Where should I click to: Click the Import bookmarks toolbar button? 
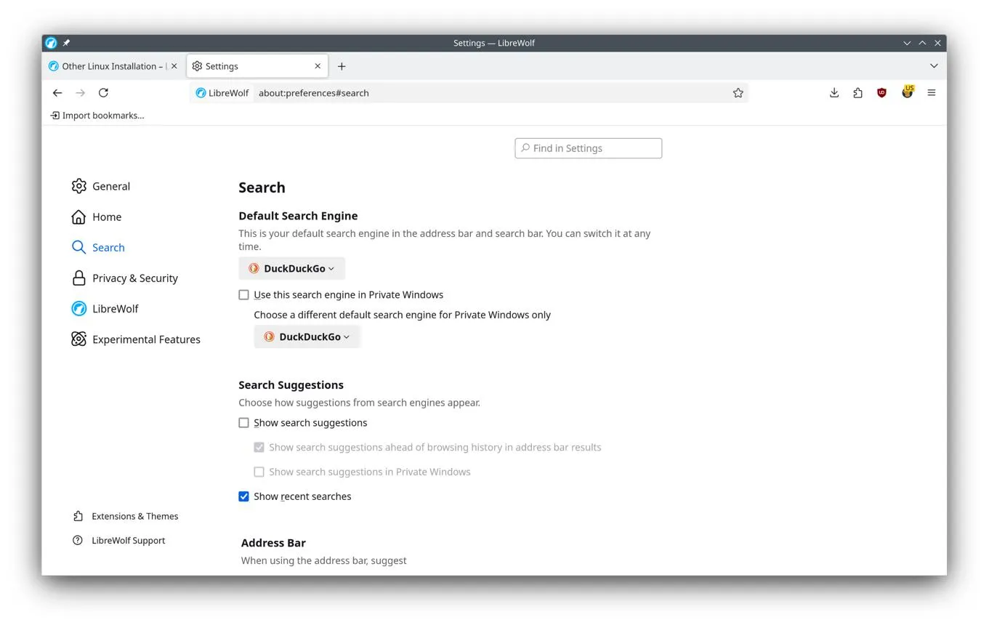coord(97,116)
